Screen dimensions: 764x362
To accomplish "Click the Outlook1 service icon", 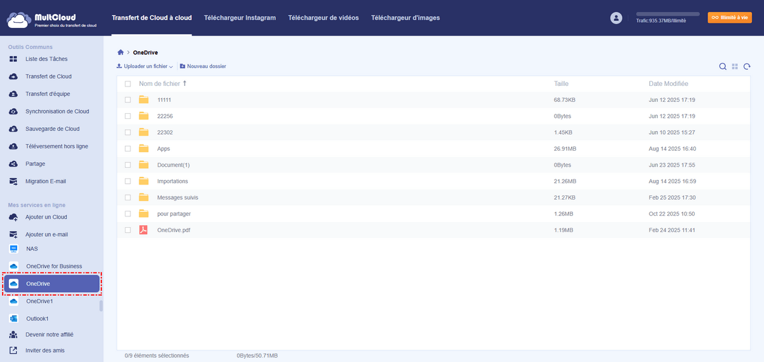I will 13,318.
